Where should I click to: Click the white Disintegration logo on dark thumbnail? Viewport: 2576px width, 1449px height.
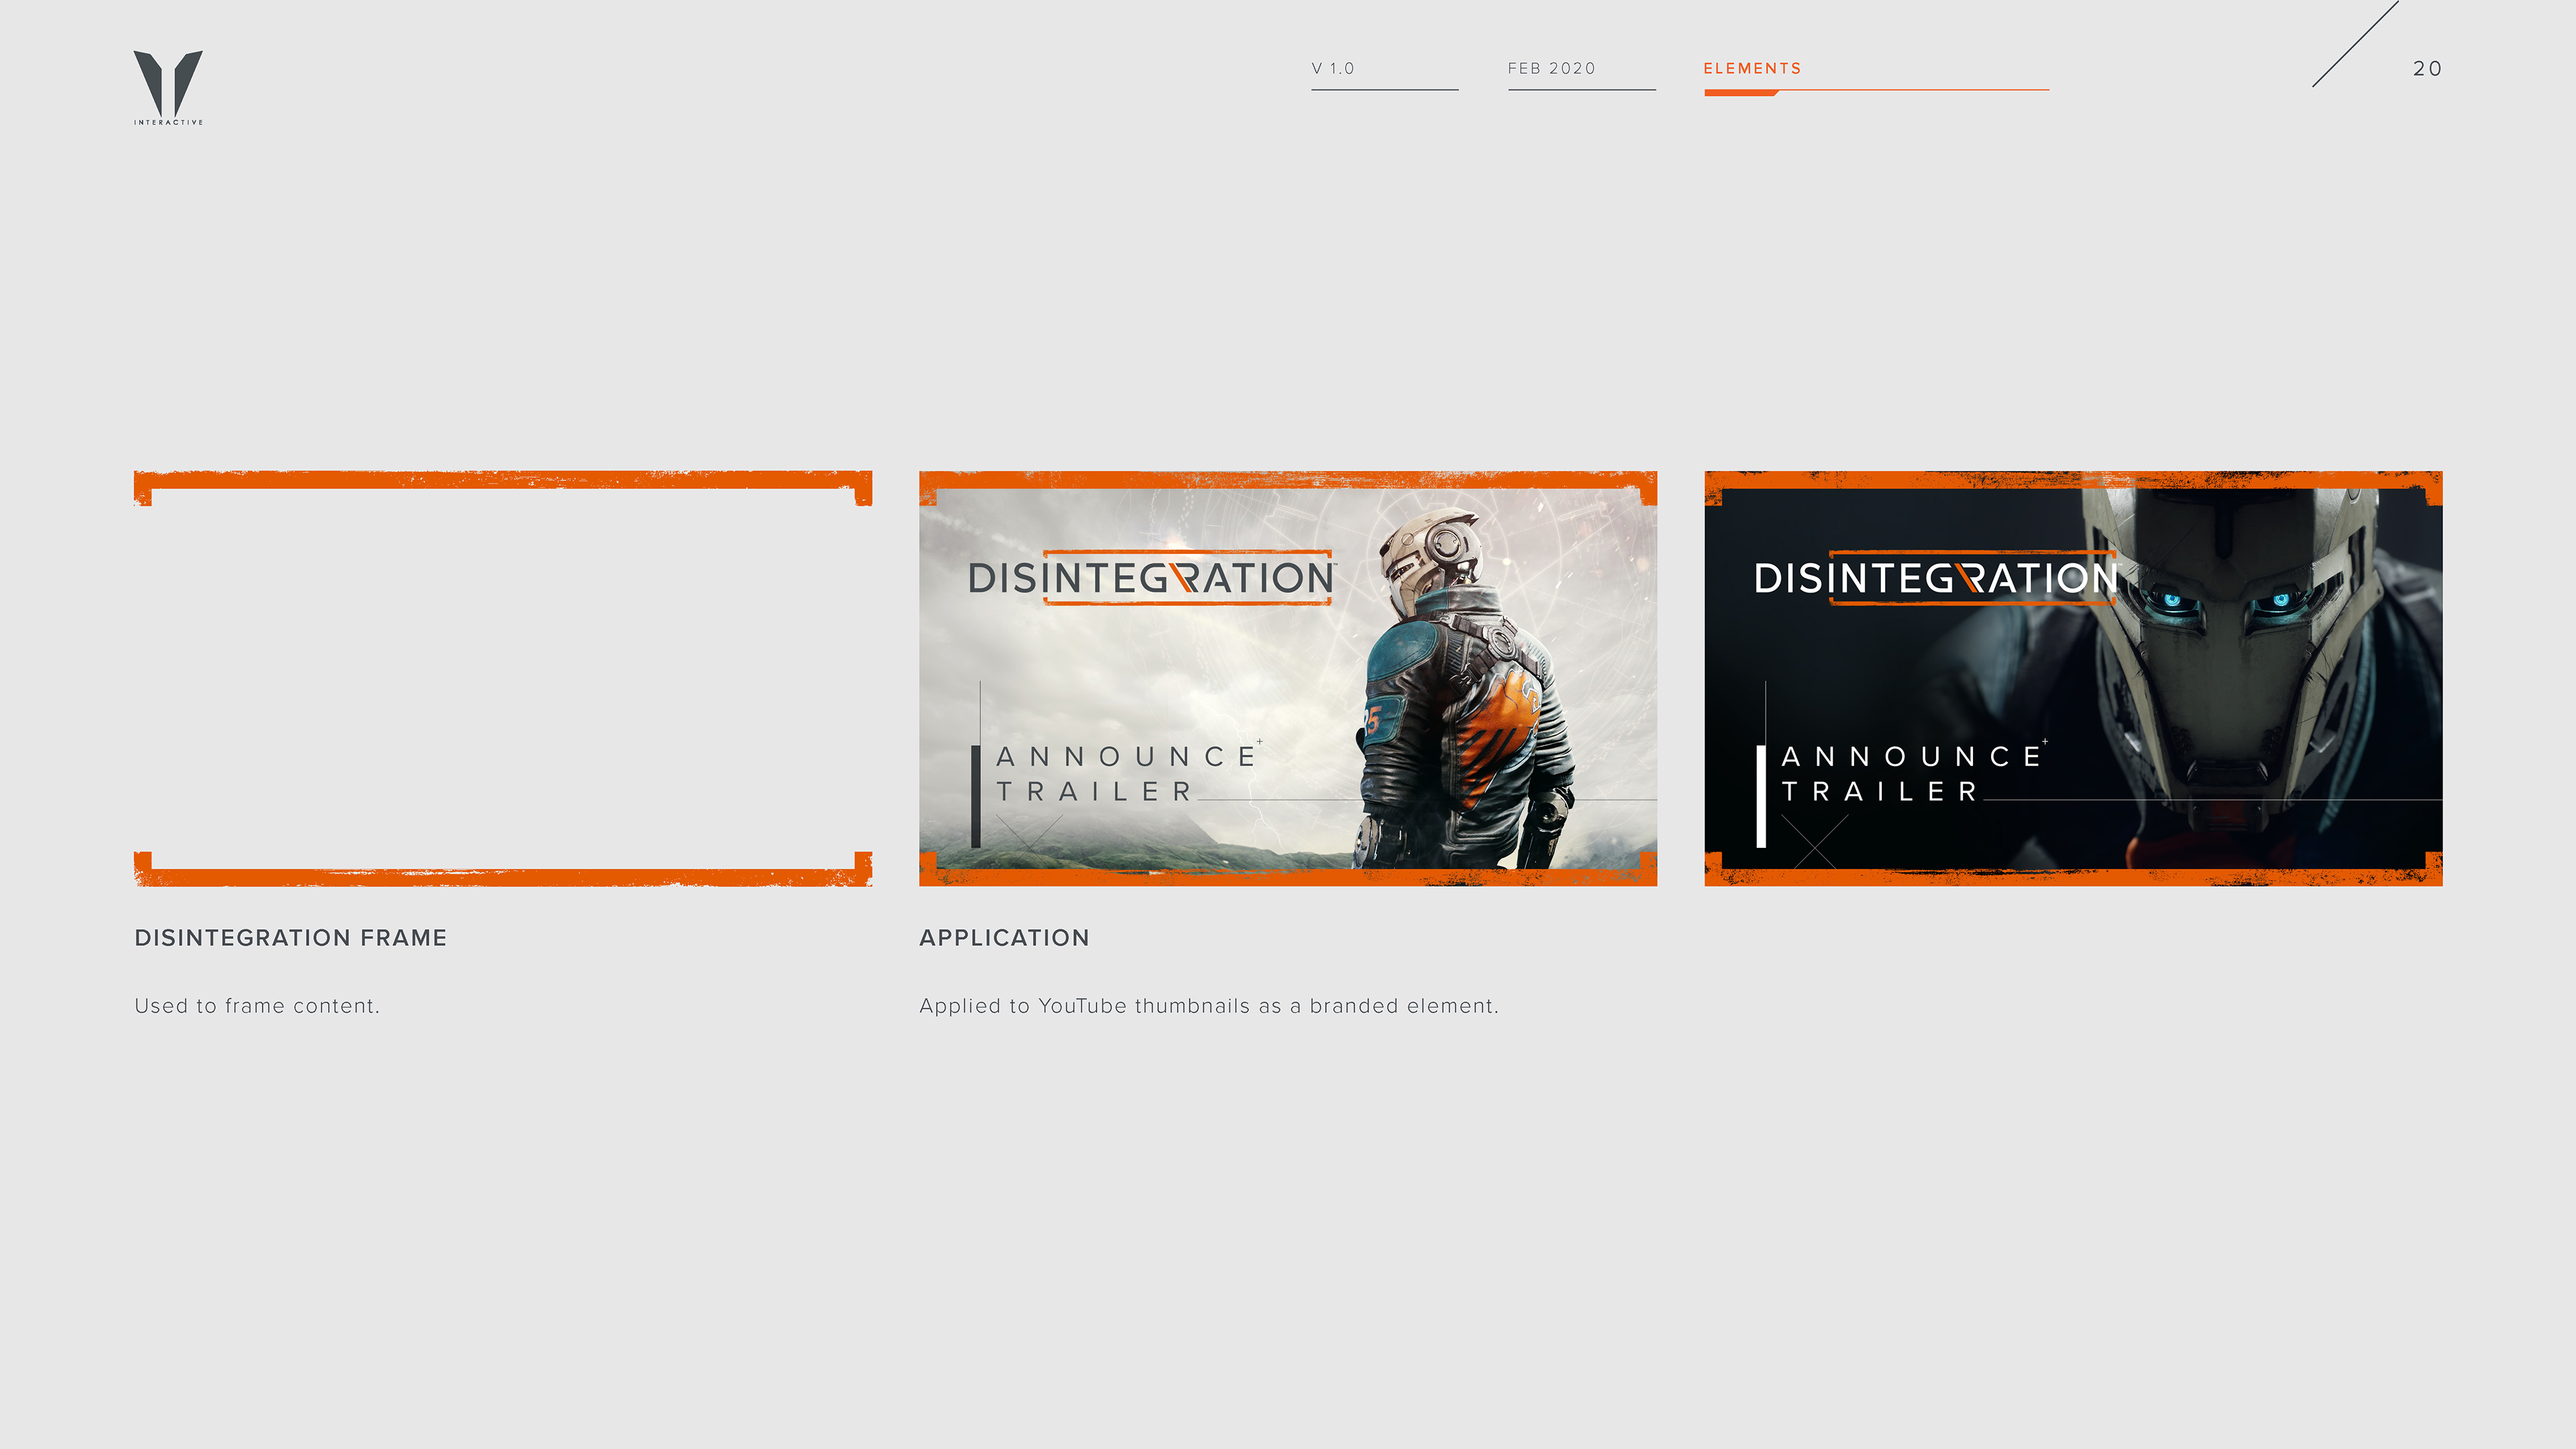coord(1935,578)
